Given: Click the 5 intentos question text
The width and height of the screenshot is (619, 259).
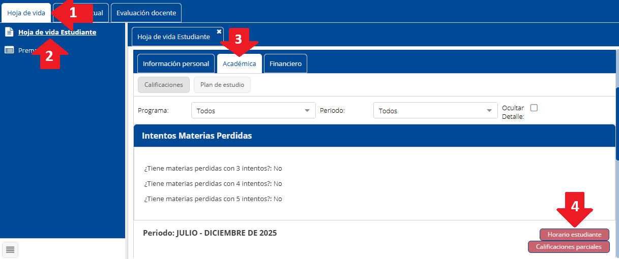Looking at the screenshot, I should click(x=213, y=199).
